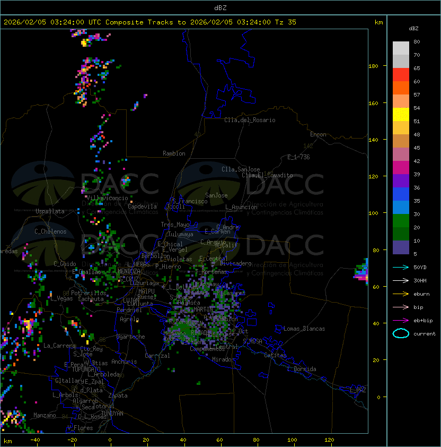Click the yellow eburn arrow legend icon
The image size is (441, 447).
click(401, 294)
